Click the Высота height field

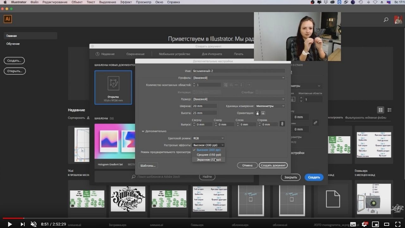[x=205, y=113]
